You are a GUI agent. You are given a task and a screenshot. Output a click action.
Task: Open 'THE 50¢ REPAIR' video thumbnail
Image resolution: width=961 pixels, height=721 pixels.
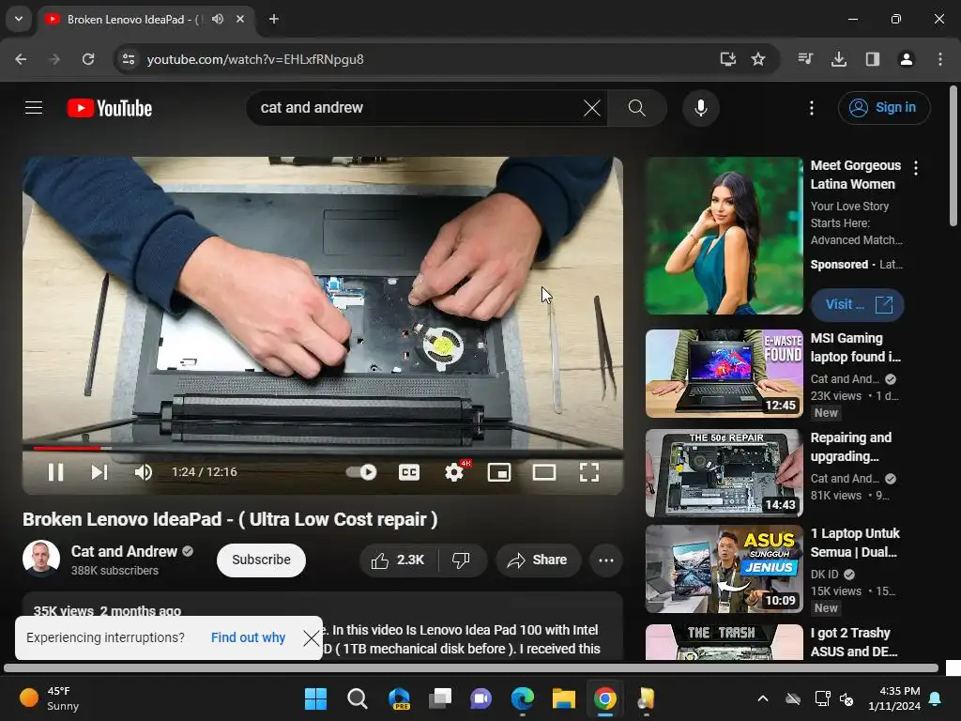(724, 473)
